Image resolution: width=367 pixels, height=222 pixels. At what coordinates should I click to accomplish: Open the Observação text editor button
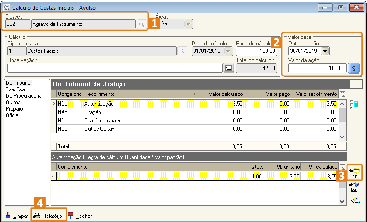[x=228, y=68]
